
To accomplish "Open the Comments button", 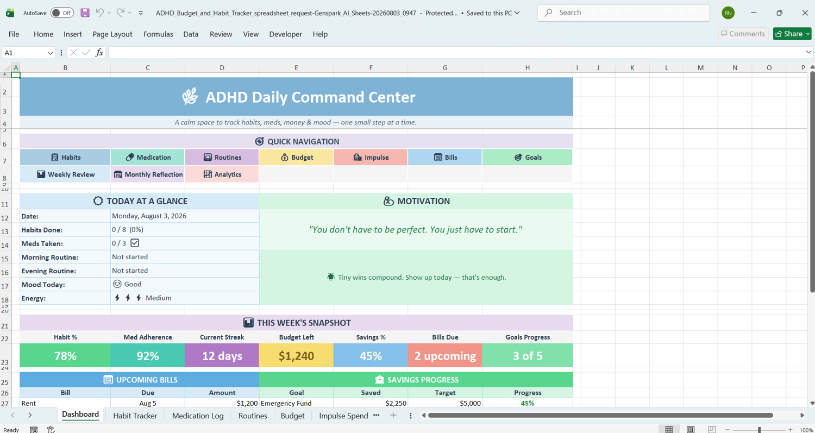I will point(743,34).
